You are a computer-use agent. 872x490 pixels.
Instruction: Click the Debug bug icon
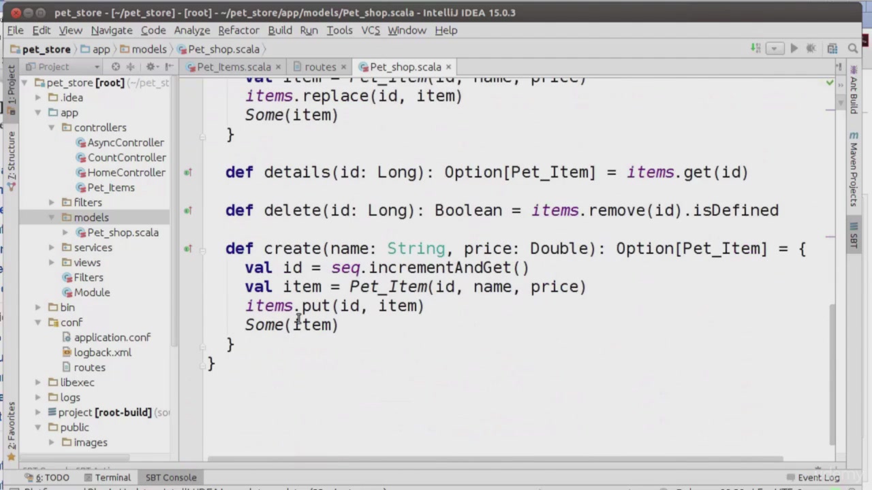click(x=811, y=48)
